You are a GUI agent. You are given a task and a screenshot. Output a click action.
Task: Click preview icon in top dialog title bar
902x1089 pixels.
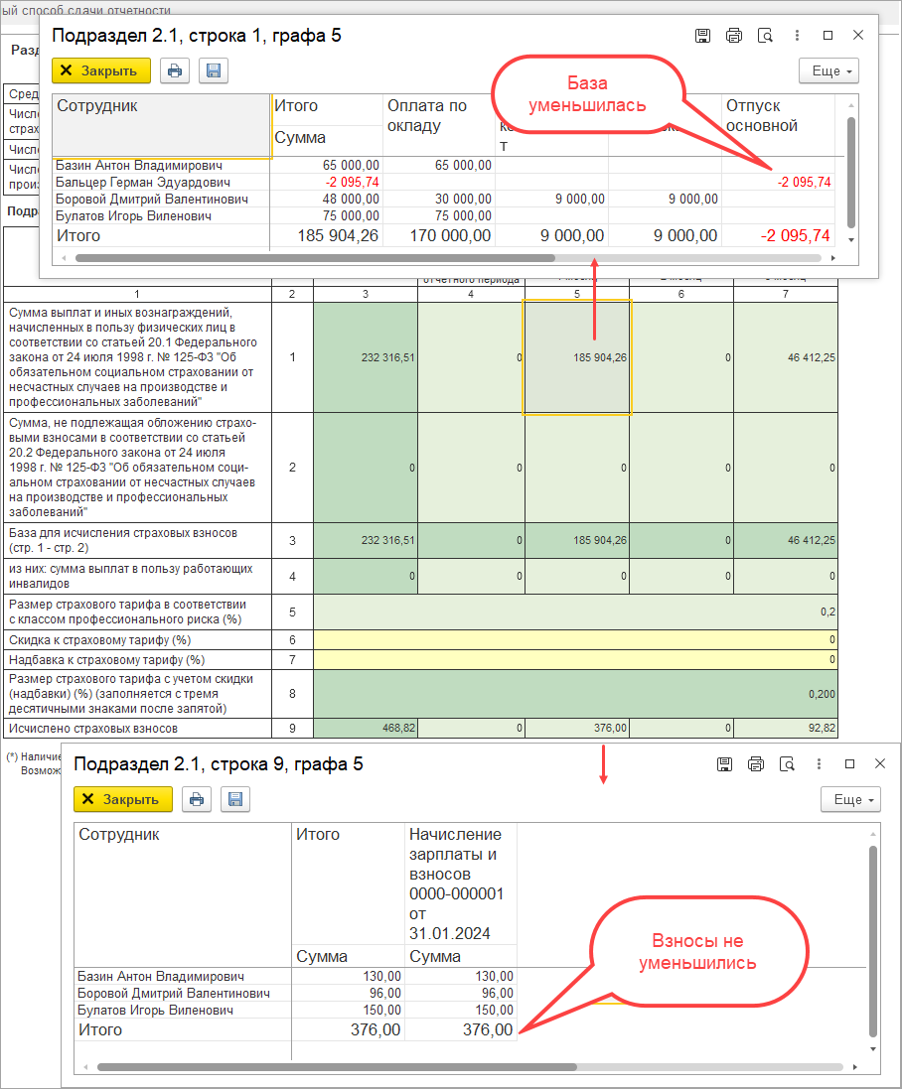click(765, 36)
